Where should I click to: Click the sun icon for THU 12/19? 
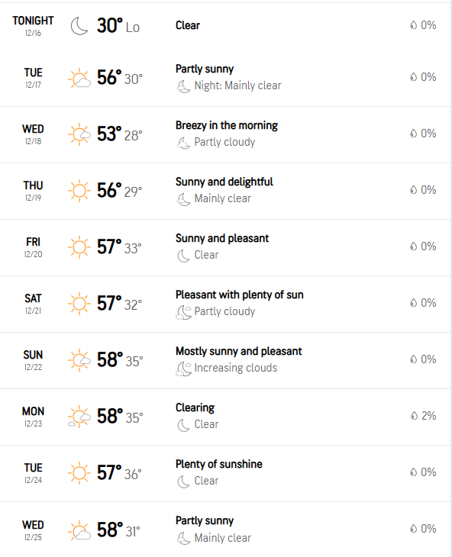pyautogui.click(x=79, y=191)
